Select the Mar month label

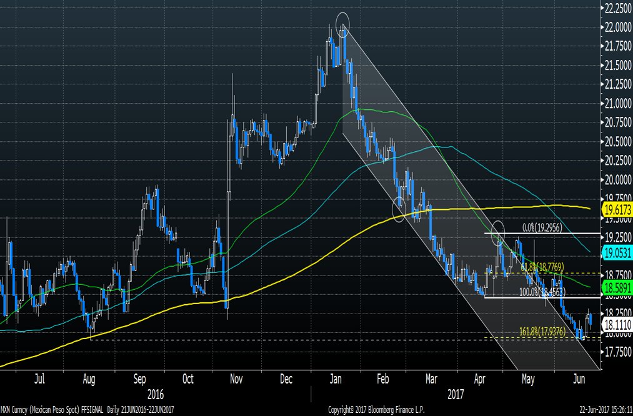[x=431, y=379]
